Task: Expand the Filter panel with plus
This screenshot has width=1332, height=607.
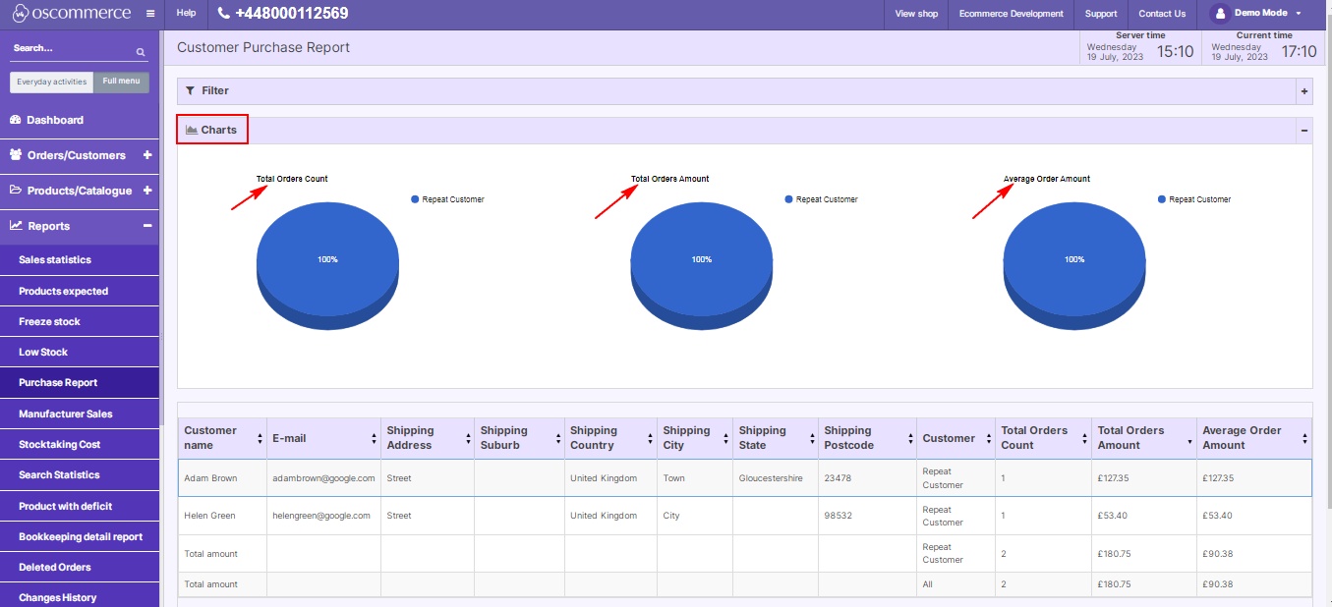Action: pyautogui.click(x=1304, y=91)
